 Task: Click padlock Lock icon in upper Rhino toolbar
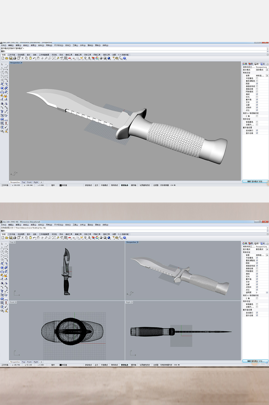coord(89,58)
